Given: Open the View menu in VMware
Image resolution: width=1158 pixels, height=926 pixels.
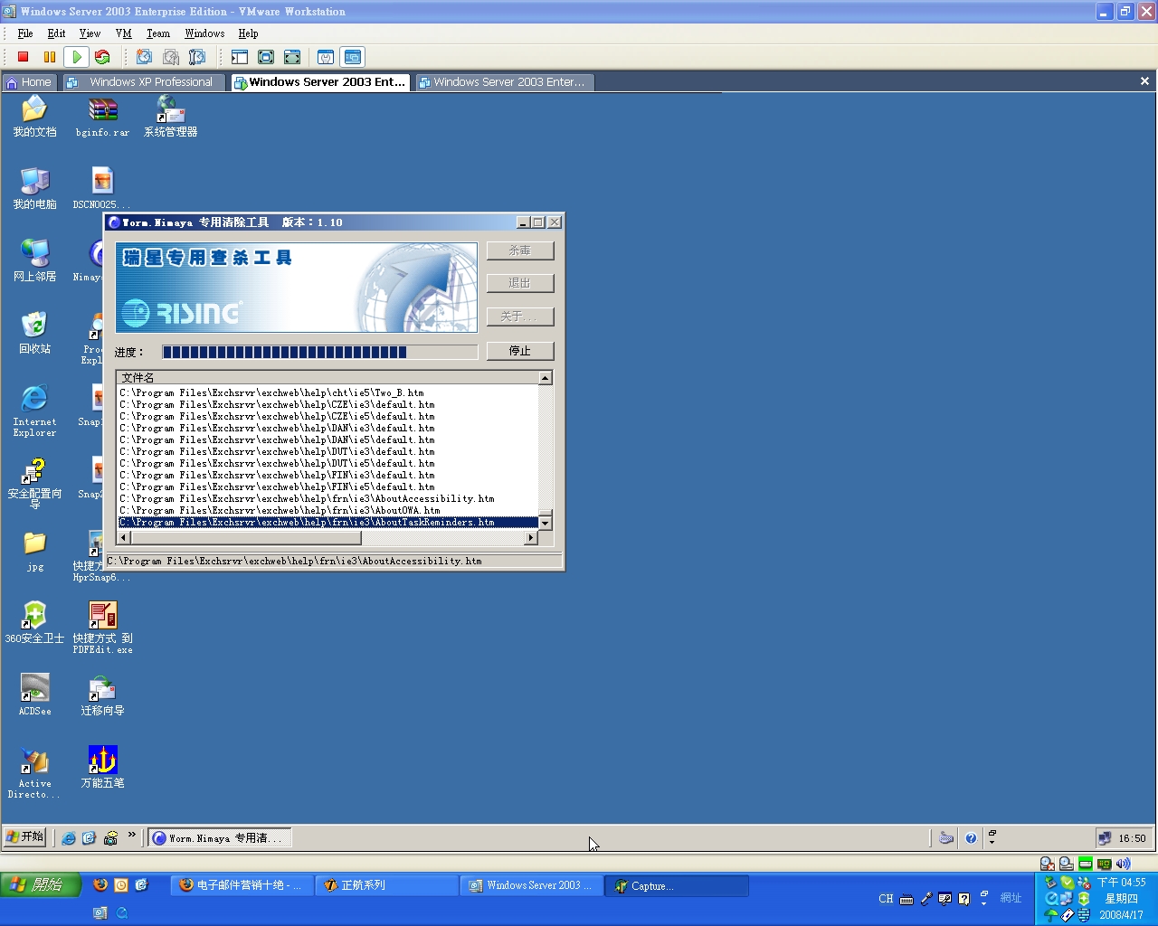Looking at the screenshot, I should click(90, 33).
